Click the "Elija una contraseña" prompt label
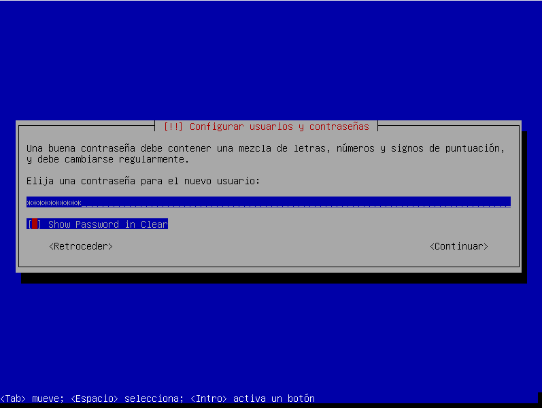This screenshot has height=408, width=542. (x=143, y=182)
